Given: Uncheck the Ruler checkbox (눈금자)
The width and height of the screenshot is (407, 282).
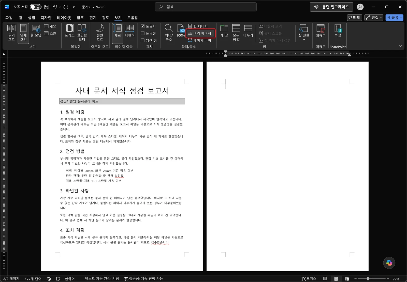Looking at the screenshot, I should tap(143, 26).
